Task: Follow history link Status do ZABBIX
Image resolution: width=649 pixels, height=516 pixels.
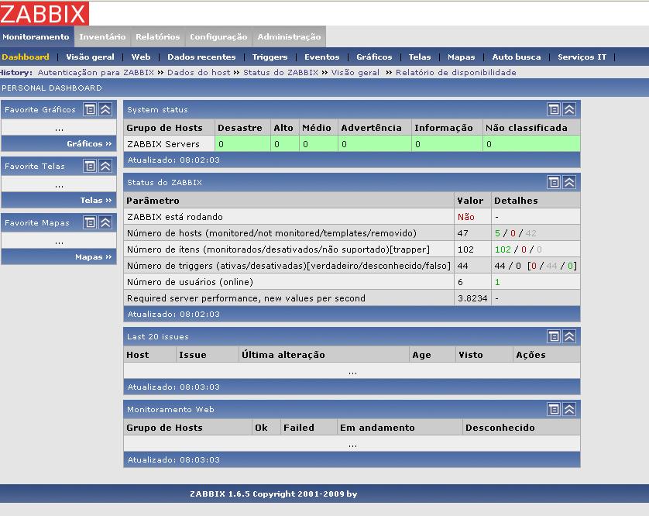Action: click(x=280, y=73)
